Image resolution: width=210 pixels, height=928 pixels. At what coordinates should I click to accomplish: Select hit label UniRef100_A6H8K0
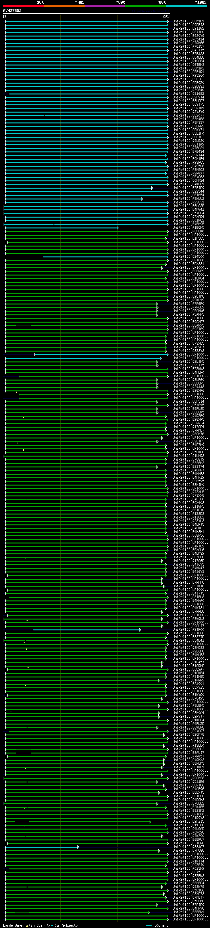pyautogui.click(x=188, y=231)
